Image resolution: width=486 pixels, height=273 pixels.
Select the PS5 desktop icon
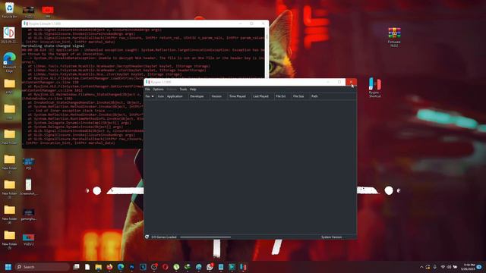(x=29, y=163)
